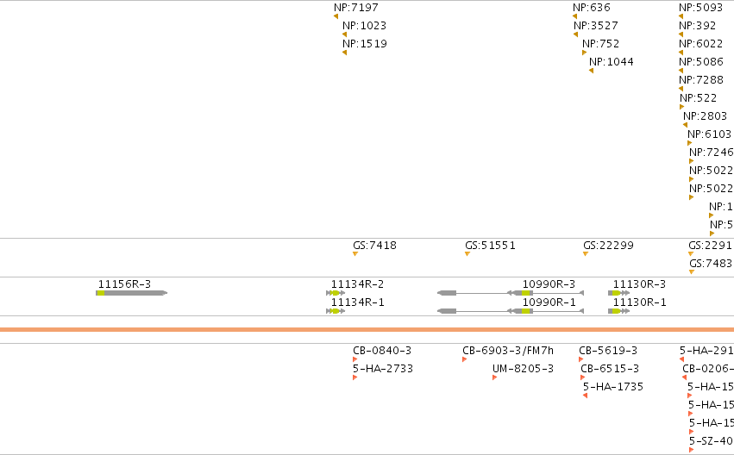This screenshot has height=455, width=734.
Task: Select the 11156R-3 gene model glyph
Action: click(132, 293)
